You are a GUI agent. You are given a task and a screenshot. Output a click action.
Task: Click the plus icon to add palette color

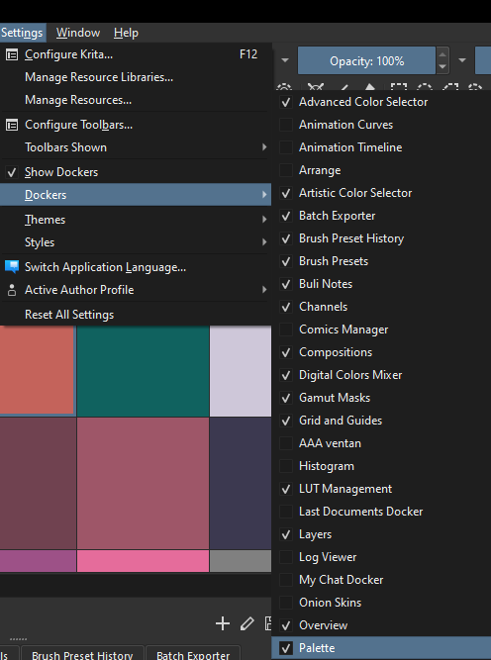(223, 623)
